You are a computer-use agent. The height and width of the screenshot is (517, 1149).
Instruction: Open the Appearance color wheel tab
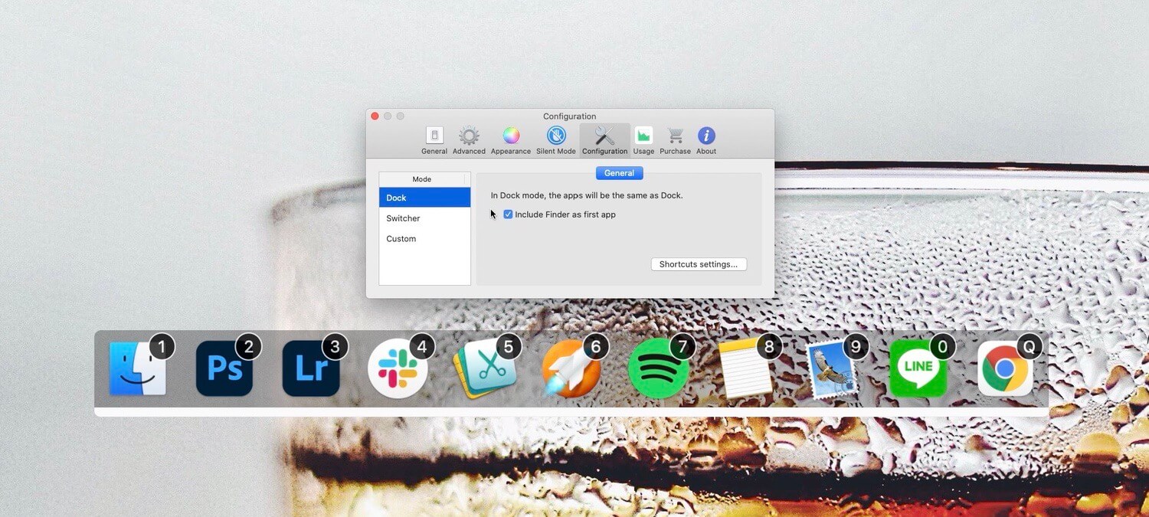(x=511, y=141)
